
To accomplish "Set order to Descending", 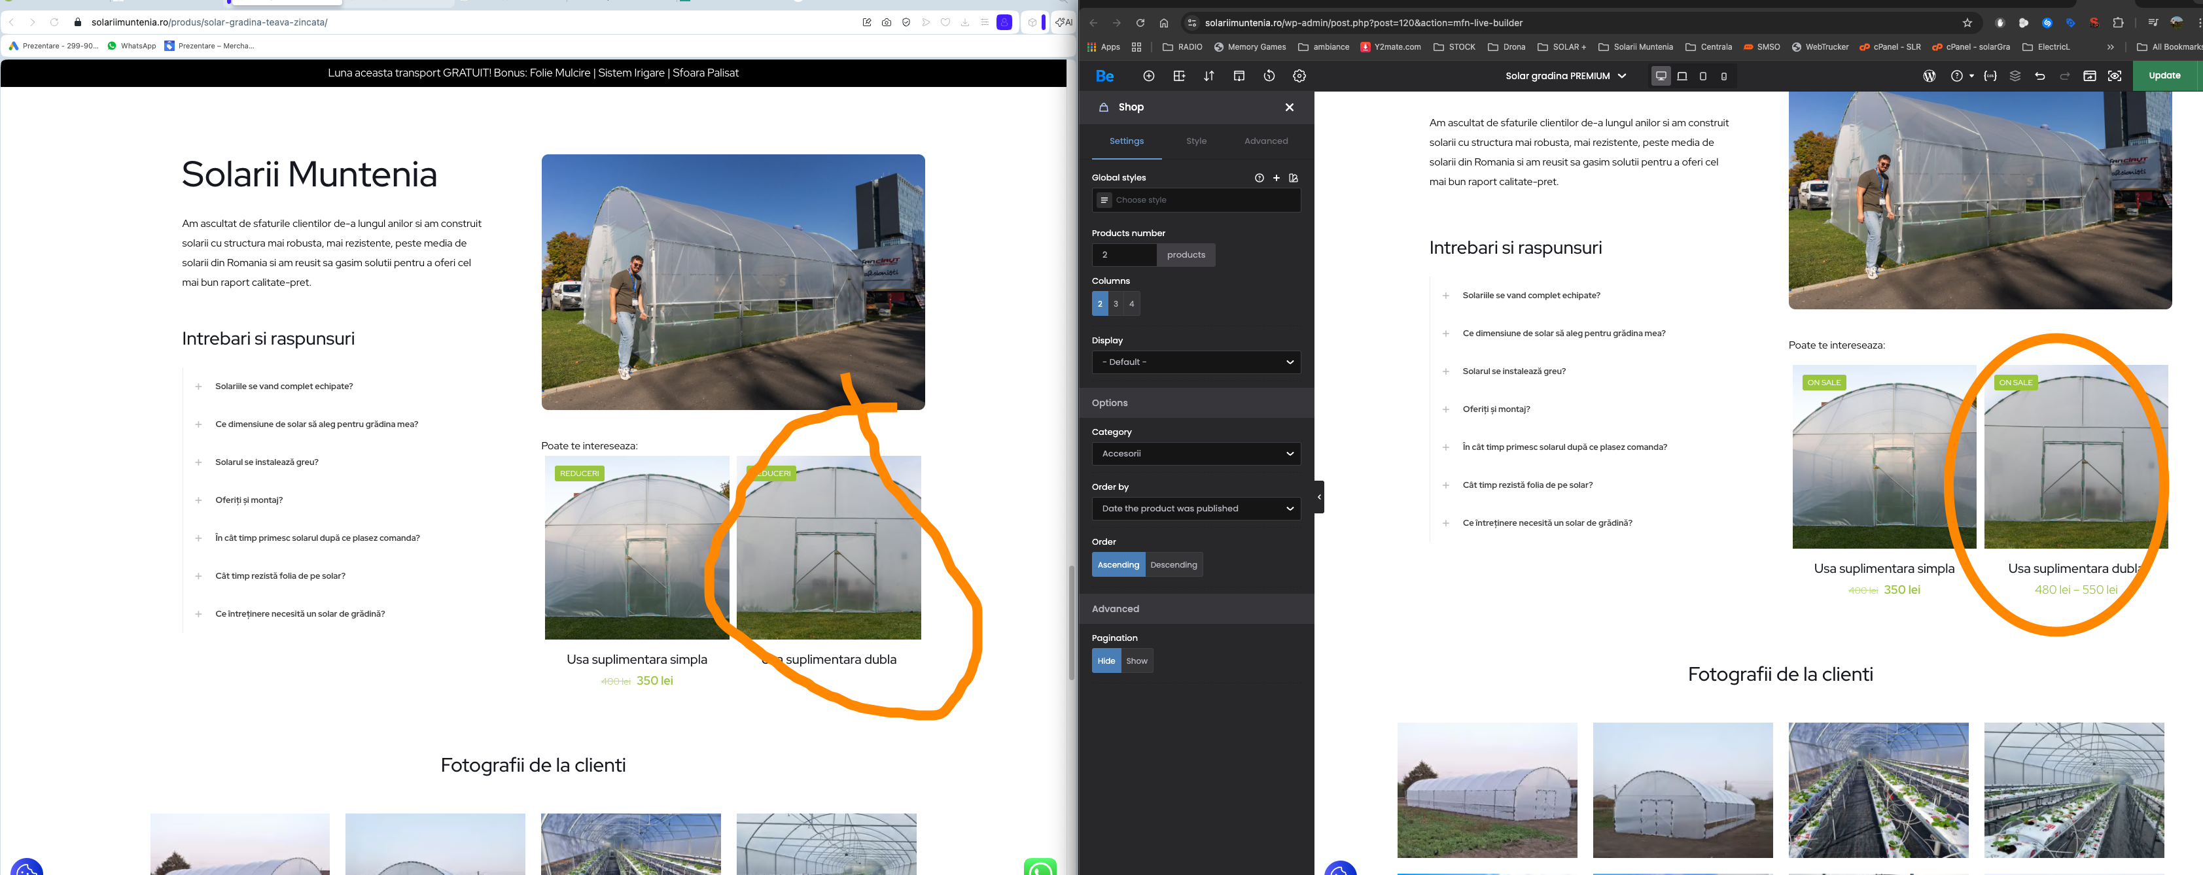I will (x=1173, y=565).
